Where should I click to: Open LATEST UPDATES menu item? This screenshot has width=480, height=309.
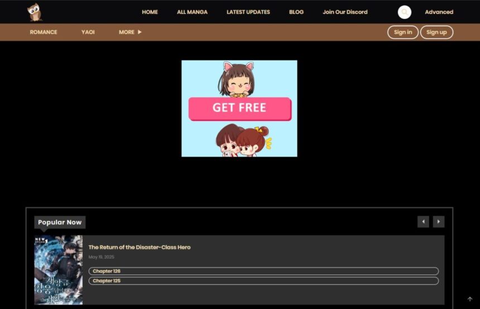click(x=248, y=12)
